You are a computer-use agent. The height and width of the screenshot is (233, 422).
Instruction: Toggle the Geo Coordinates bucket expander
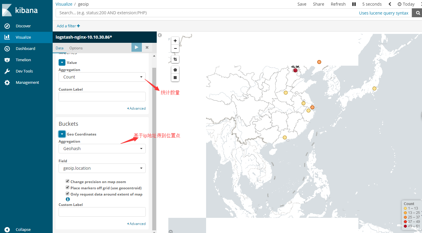point(62,134)
